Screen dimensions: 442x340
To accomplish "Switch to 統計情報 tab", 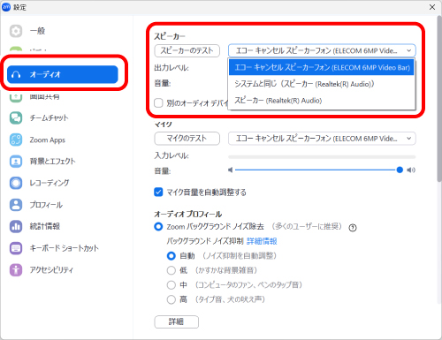I will [45, 226].
